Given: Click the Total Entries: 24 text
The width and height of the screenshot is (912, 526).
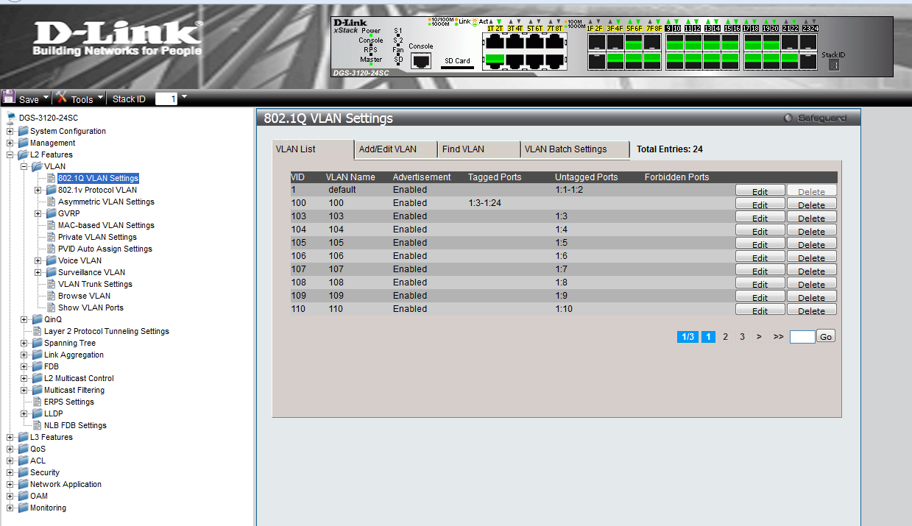Looking at the screenshot, I should tap(669, 149).
